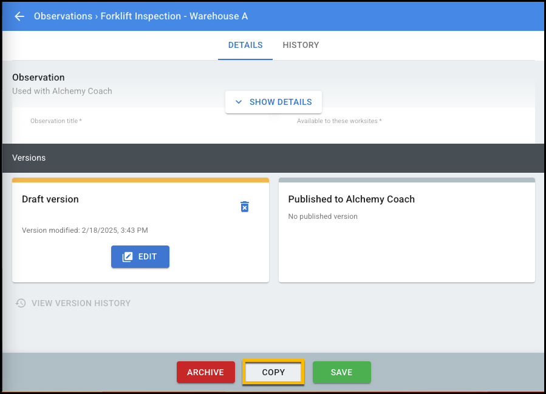This screenshot has height=394, width=546.
Task: Open the HISTORY tab
Action: coord(301,45)
